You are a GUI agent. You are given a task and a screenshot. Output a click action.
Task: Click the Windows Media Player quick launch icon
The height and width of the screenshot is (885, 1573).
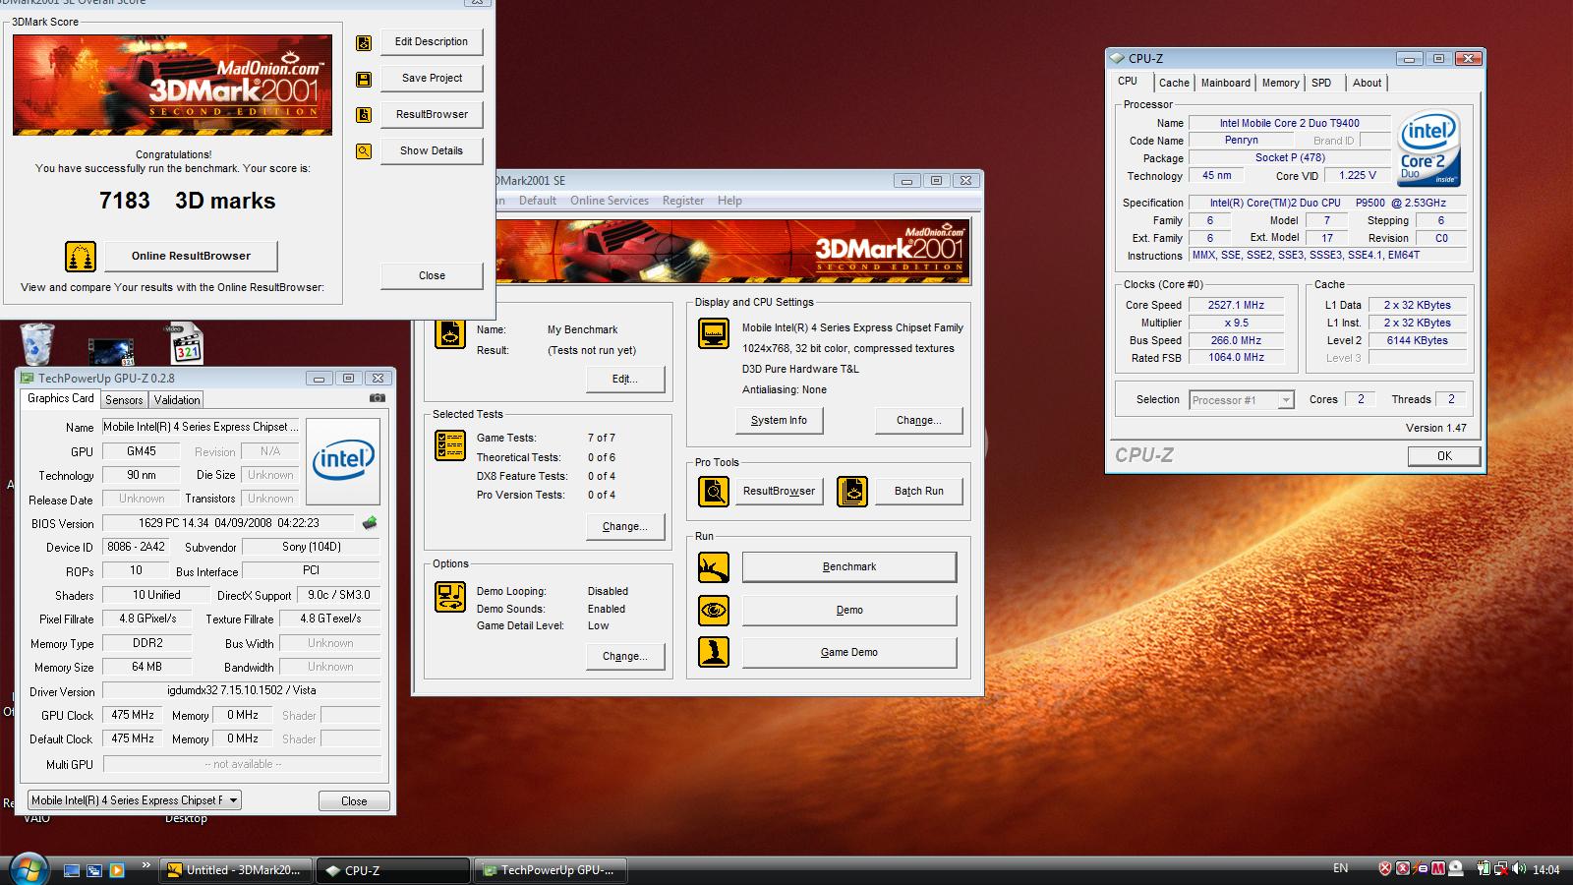click(117, 870)
